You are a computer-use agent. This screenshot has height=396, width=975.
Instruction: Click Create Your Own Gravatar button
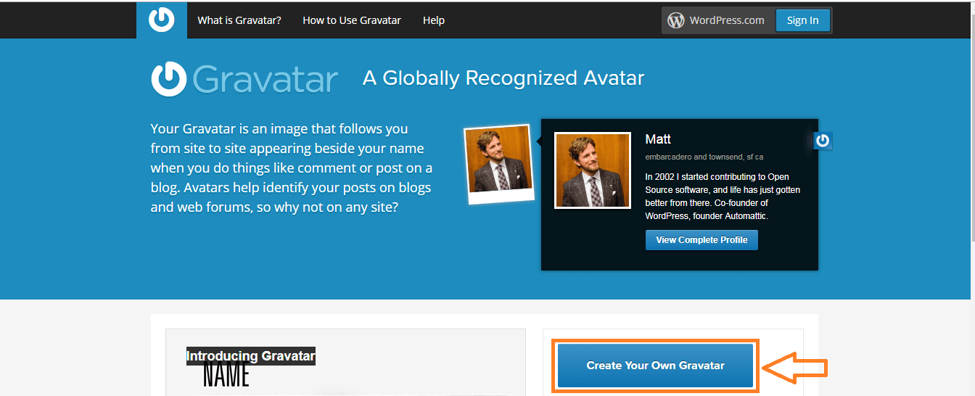coord(655,366)
